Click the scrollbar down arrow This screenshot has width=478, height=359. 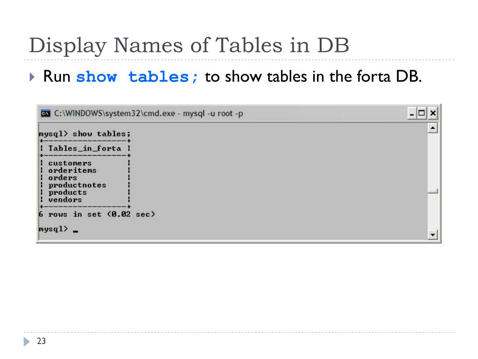click(433, 235)
